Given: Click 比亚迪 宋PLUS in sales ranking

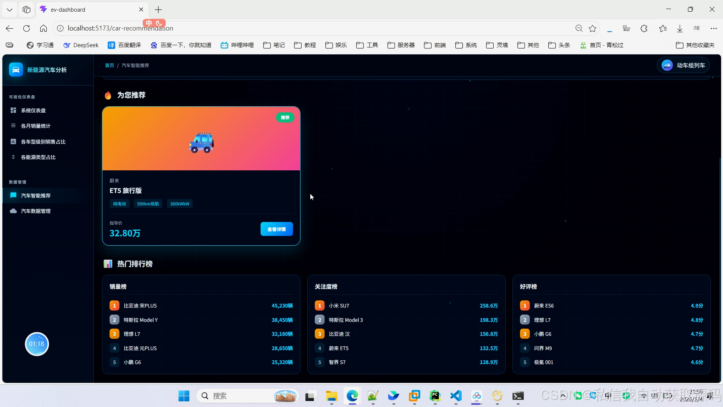Looking at the screenshot, I should click(201, 306).
